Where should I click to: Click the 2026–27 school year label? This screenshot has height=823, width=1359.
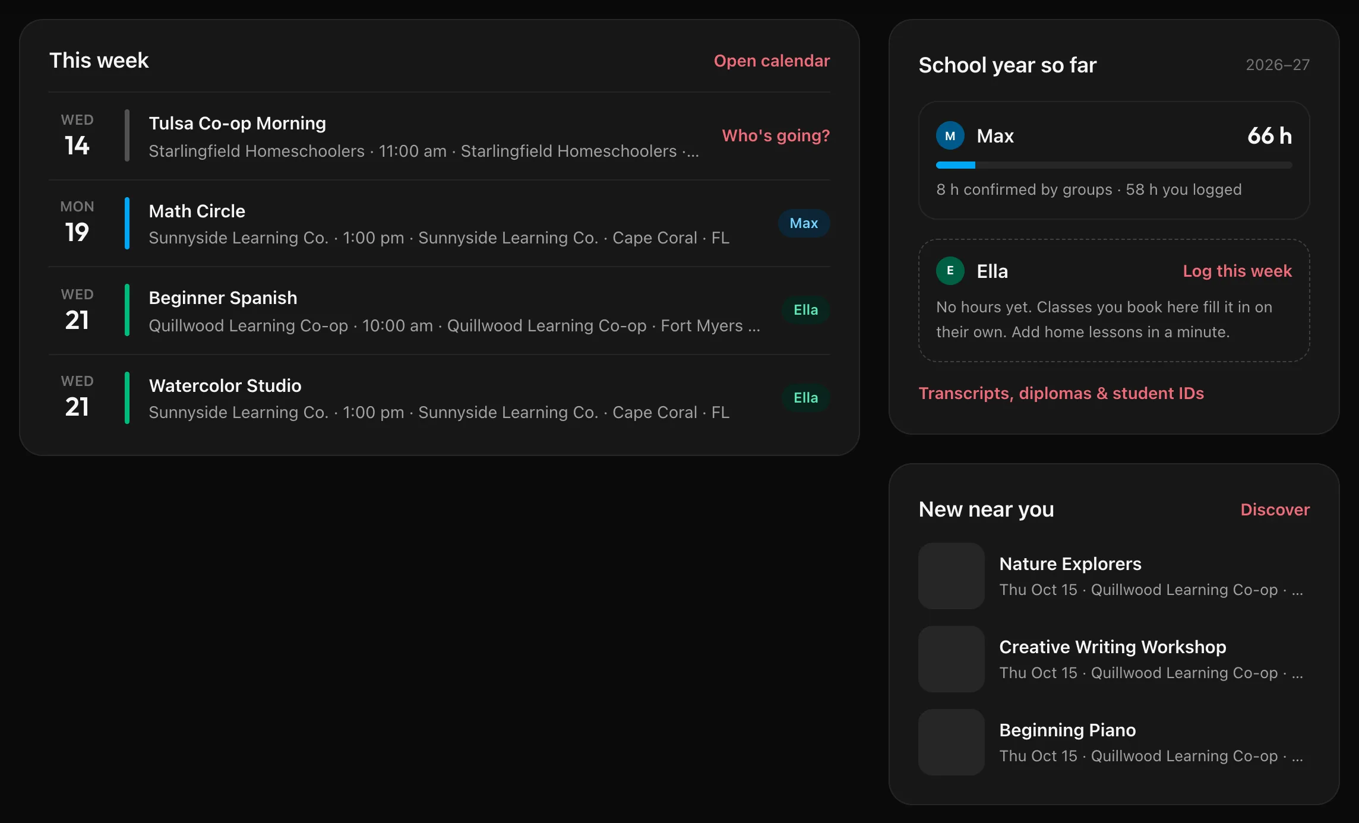(x=1278, y=65)
